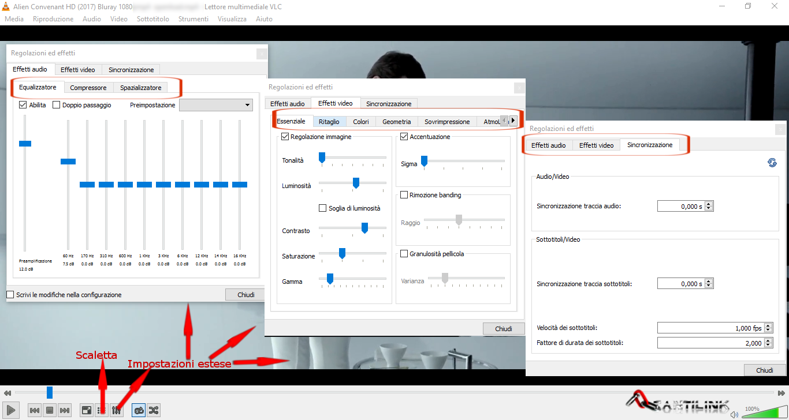The width and height of the screenshot is (789, 420).
Task: Open the Audio menu
Action: (x=92, y=19)
